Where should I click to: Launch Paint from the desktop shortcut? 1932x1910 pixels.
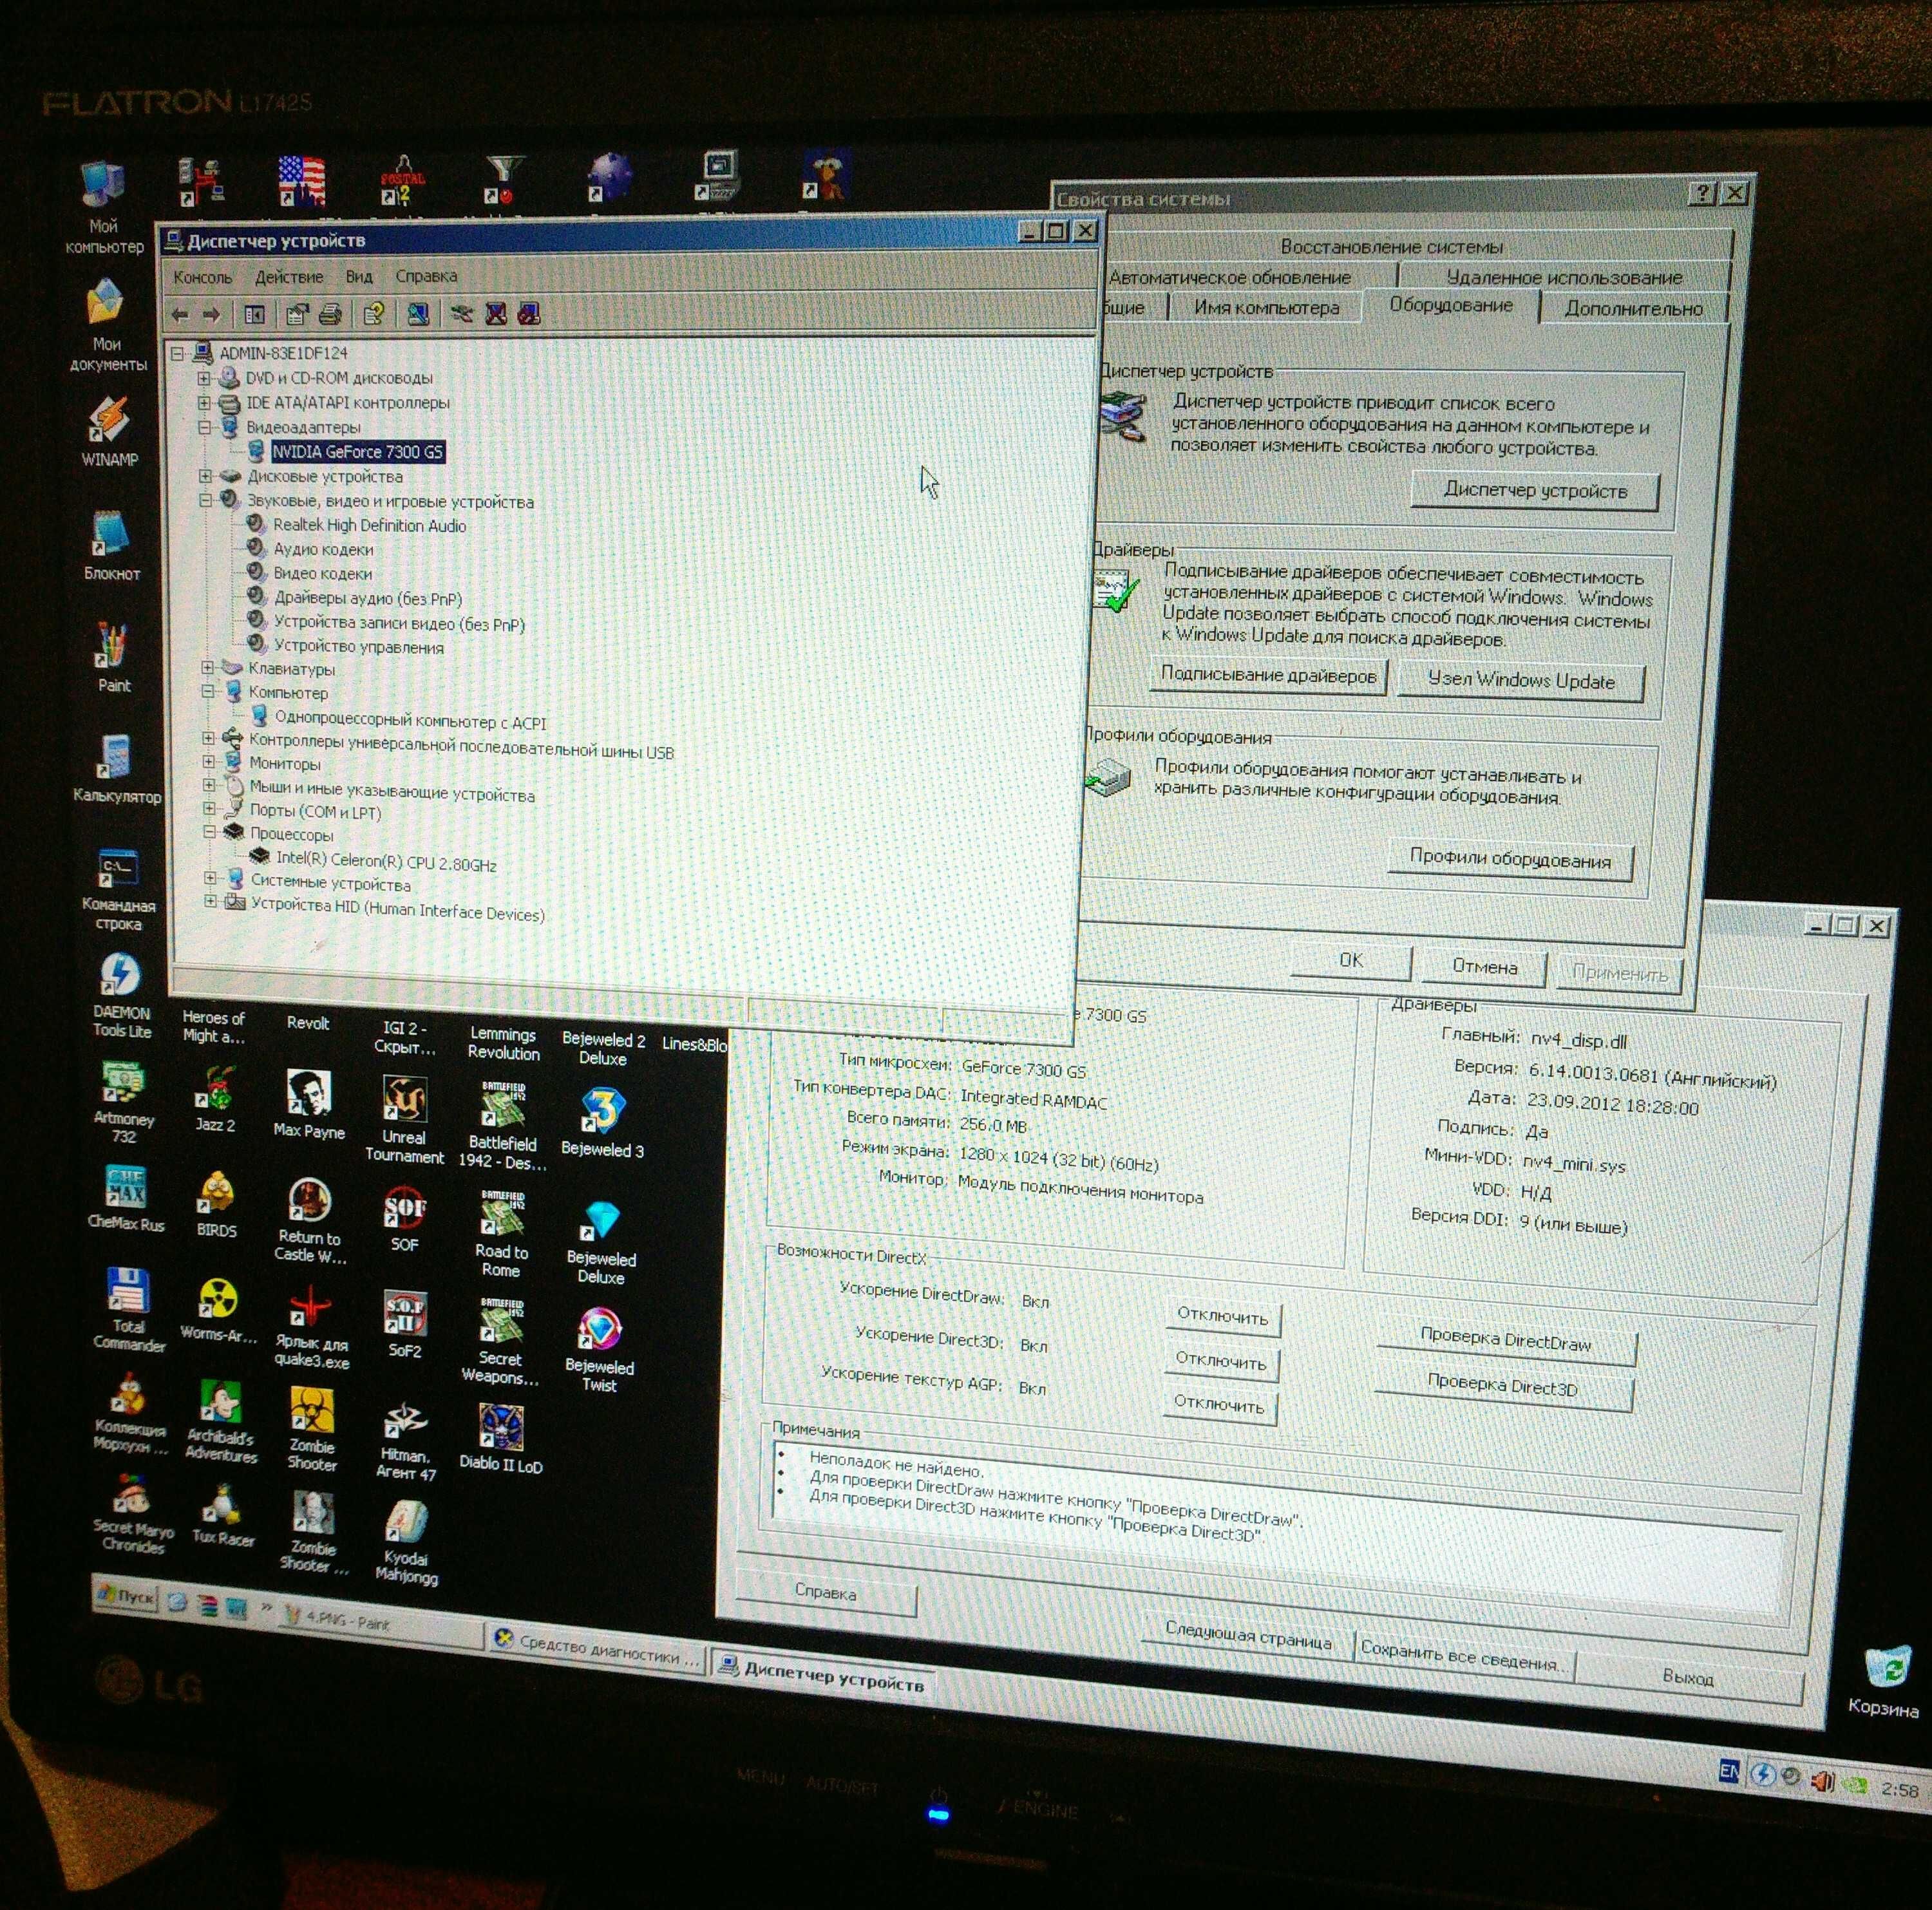113,658
